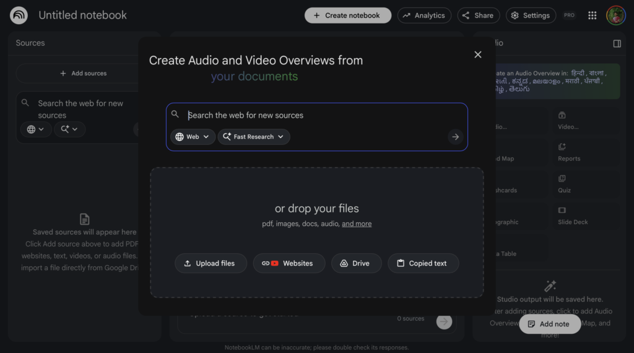Open the Share dialog
634x353 pixels.
click(x=479, y=15)
